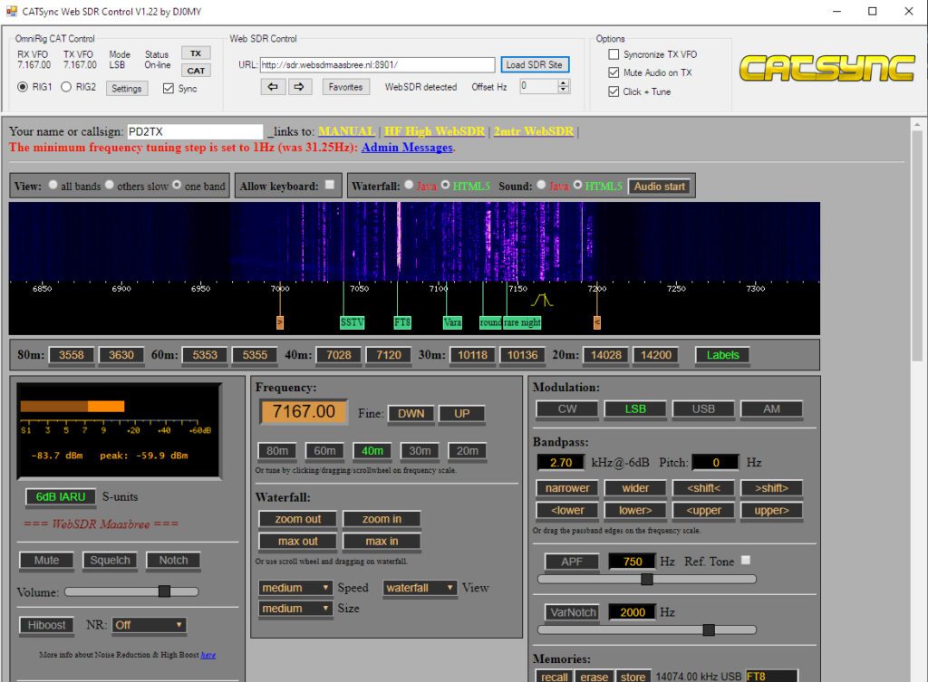
Task: Expand the waterfall Speed dropdown
Action: point(295,588)
